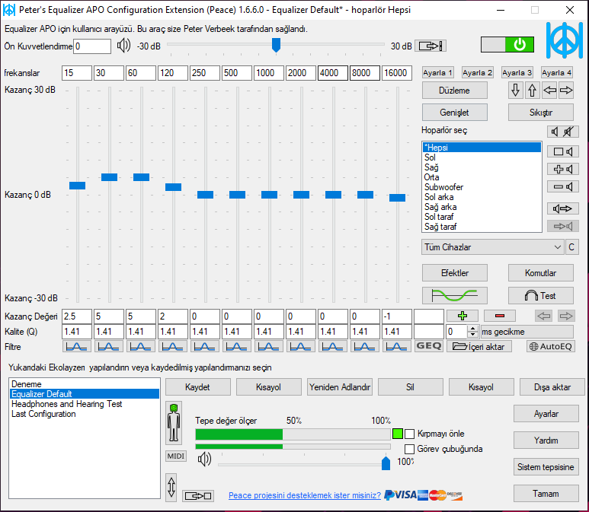The width and height of the screenshot is (589, 512).
Task: Click the Ön Kuvvetlendirme input field
Action: pyautogui.click(x=92, y=46)
